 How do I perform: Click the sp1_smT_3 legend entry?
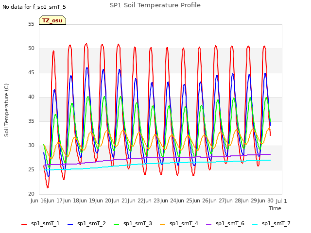(x=133, y=224)
